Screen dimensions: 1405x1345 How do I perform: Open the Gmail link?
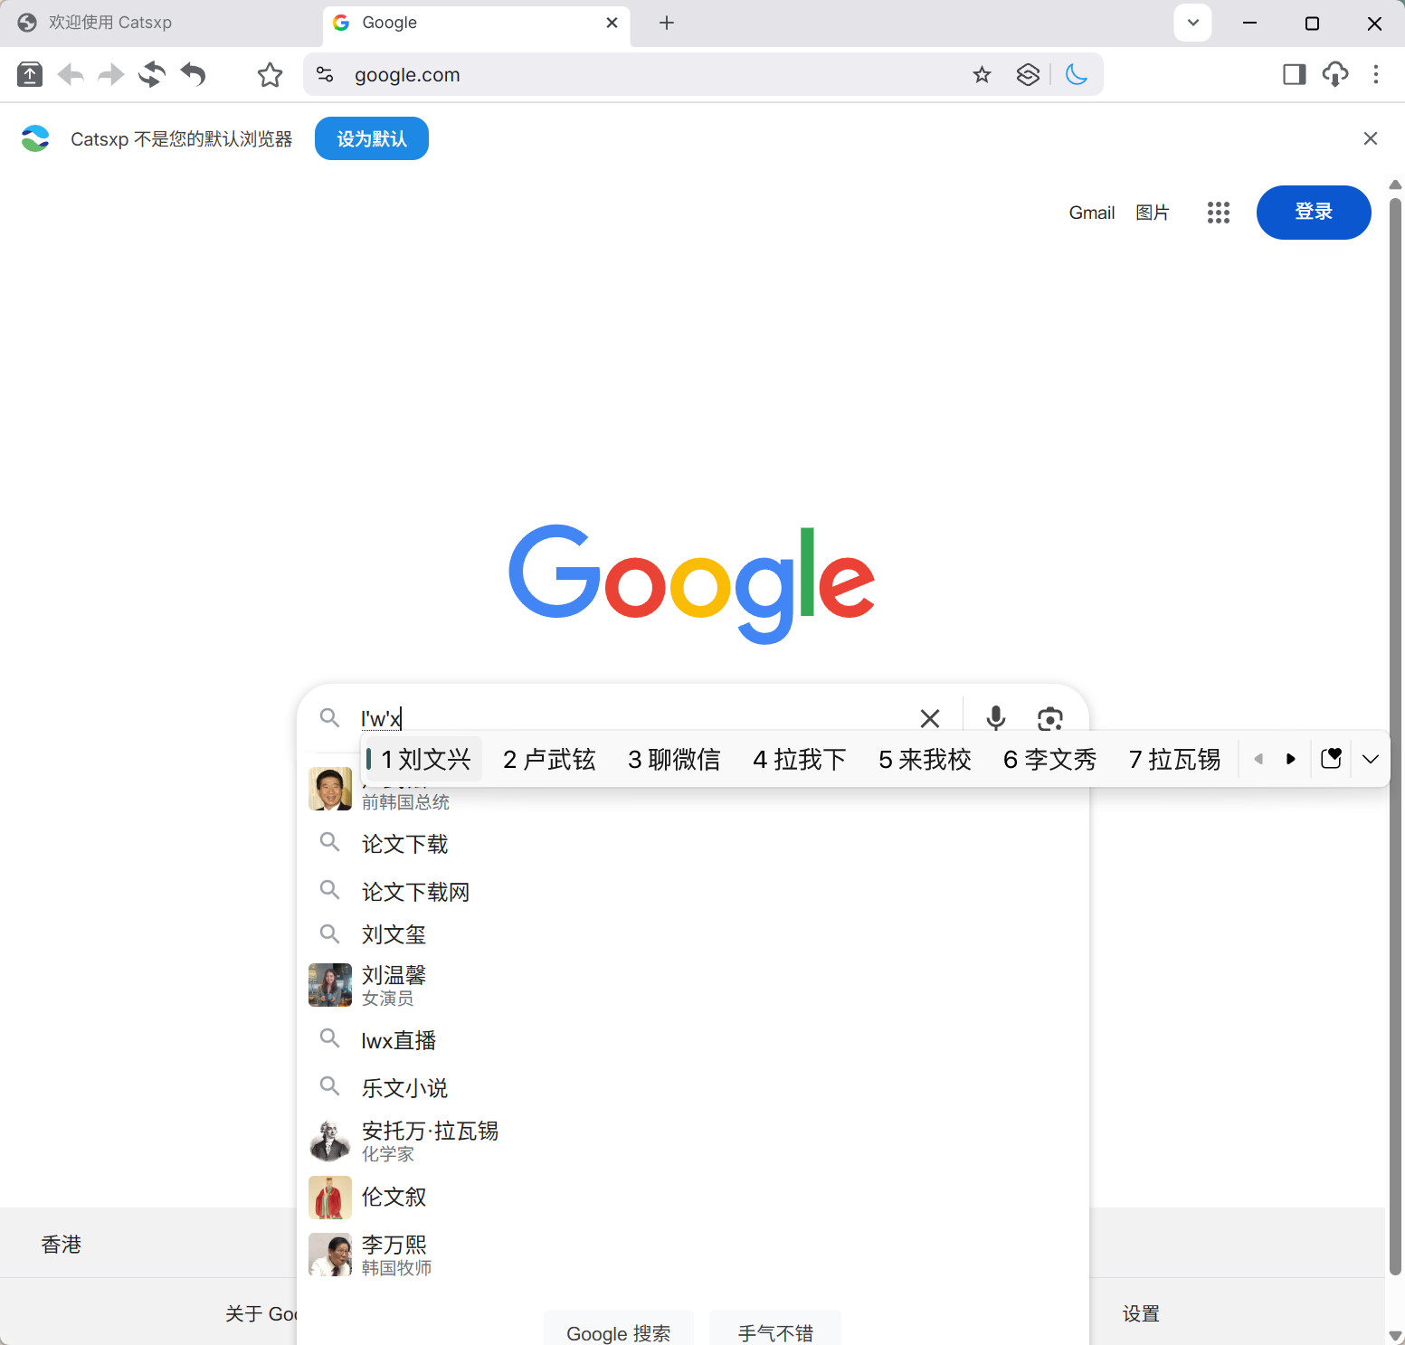1092,213
